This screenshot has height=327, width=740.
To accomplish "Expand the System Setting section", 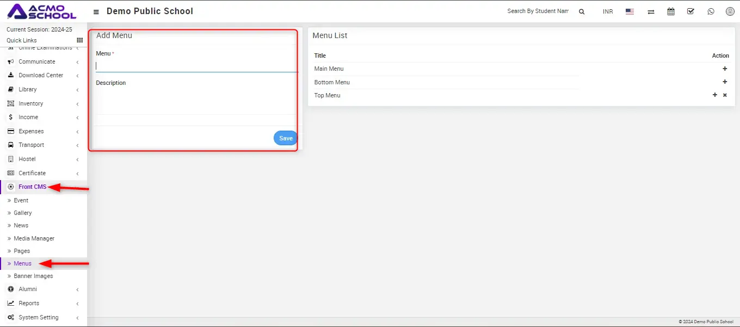I will point(38,317).
